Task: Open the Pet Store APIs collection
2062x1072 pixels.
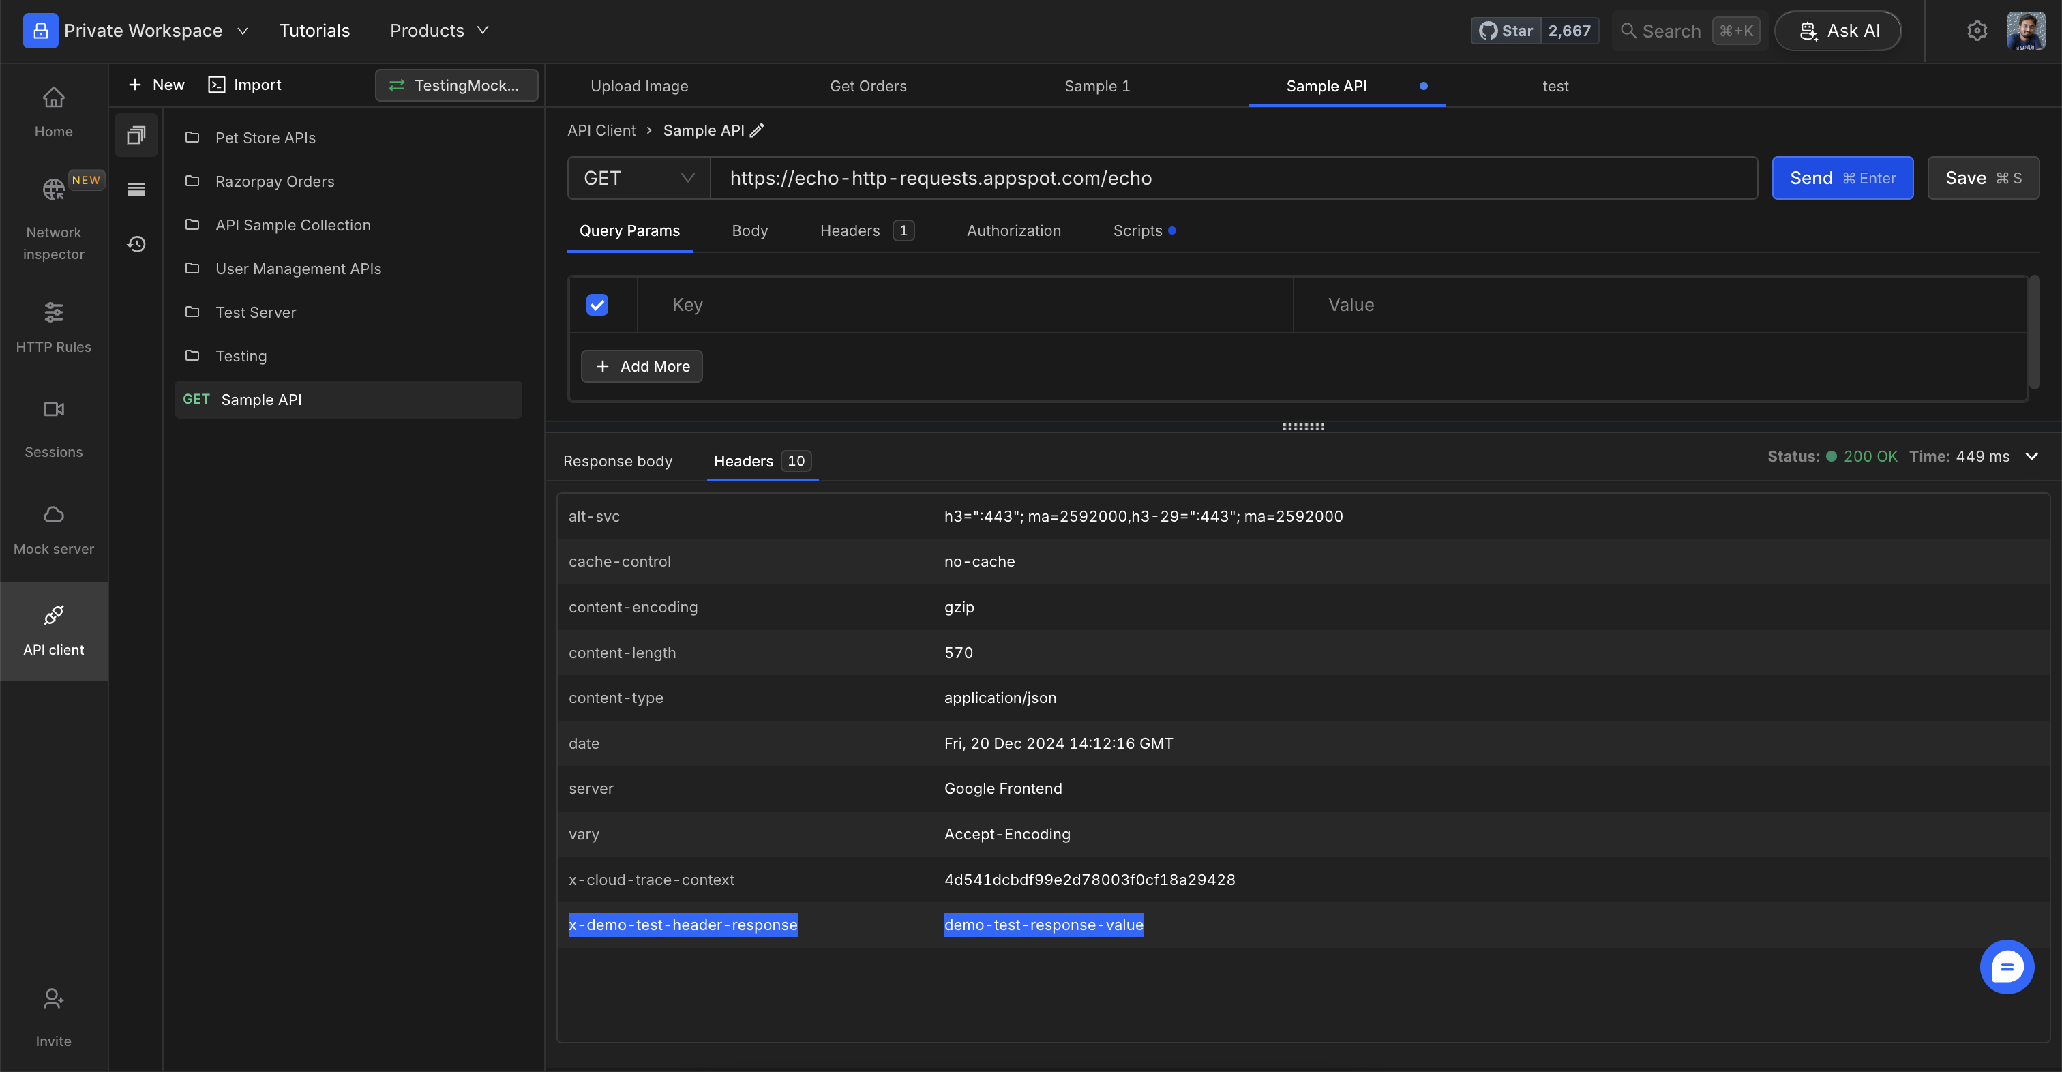Action: point(265,138)
